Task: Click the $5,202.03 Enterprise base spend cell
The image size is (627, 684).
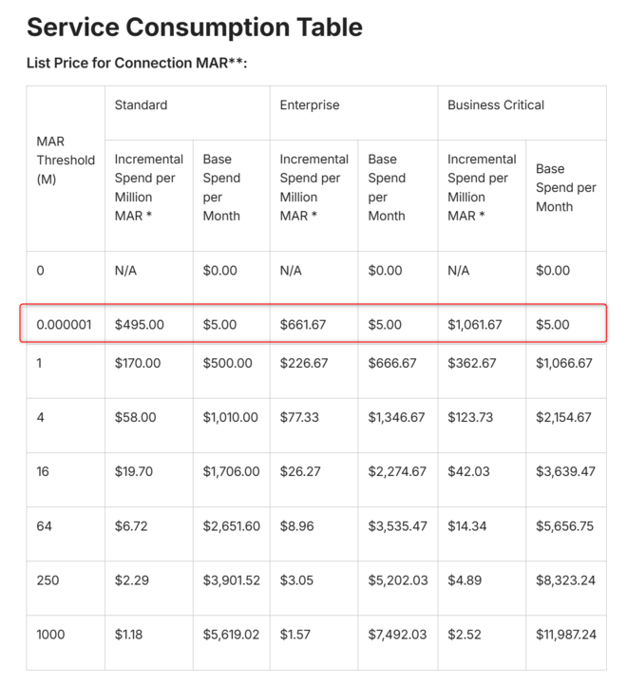Action: pyautogui.click(x=397, y=579)
